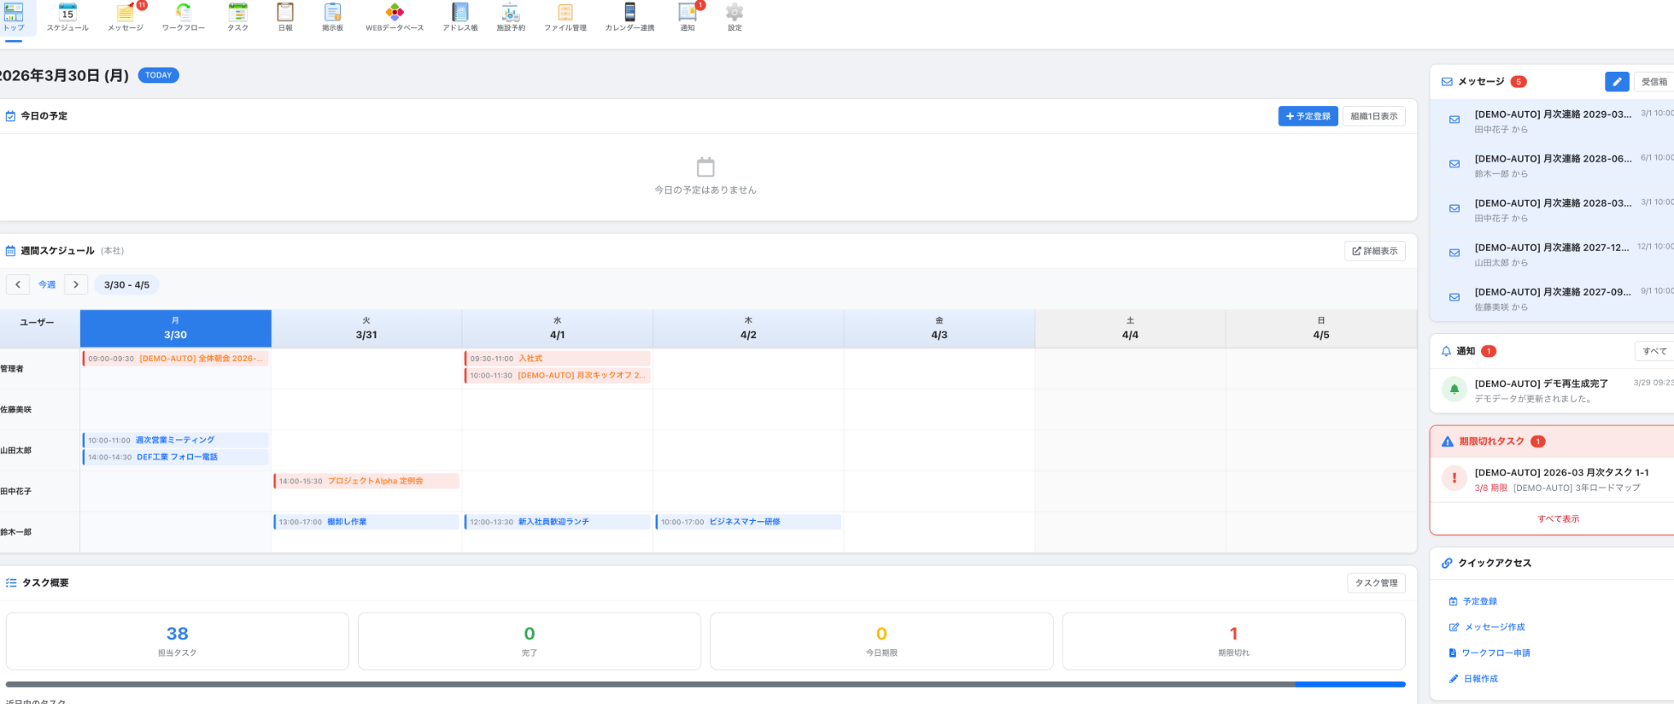The height and width of the screenshot is (704, 1674).
Task: Click the TODAY badge next to date
Action: [159, 75]
